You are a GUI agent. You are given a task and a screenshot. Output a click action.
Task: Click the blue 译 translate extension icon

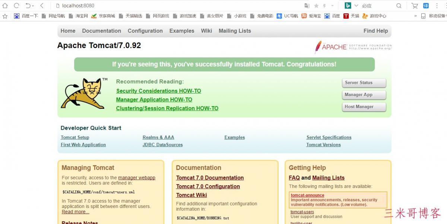pos(426,6)
